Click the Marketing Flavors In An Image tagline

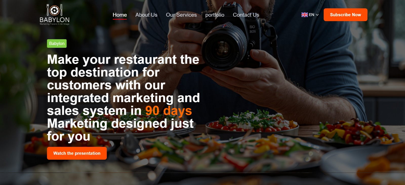click(54, 24)
